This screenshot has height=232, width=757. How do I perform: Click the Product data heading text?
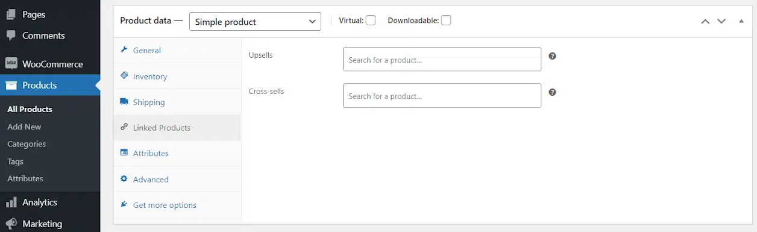(145, 20)
